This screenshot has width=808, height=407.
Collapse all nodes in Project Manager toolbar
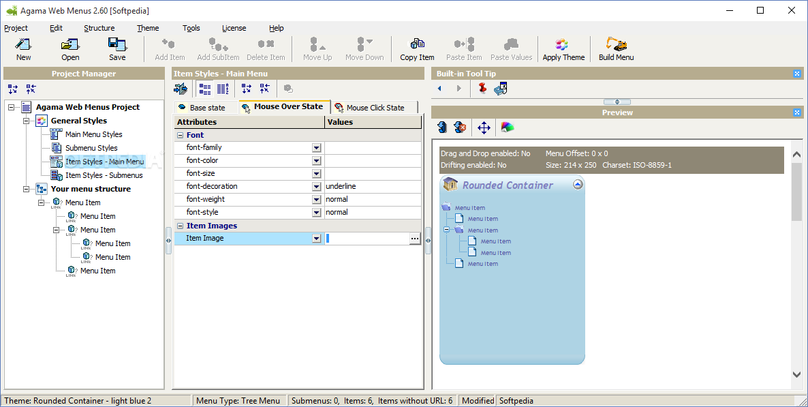[x=31, y=89]
